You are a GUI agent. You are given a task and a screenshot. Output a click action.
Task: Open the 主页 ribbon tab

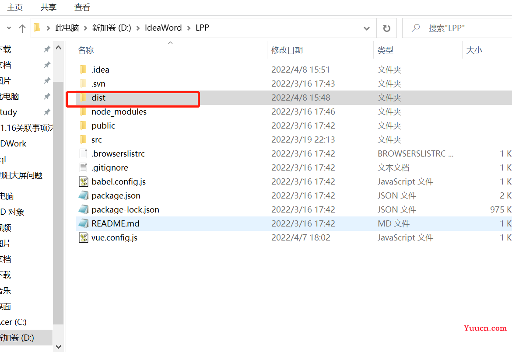point(15,7)
